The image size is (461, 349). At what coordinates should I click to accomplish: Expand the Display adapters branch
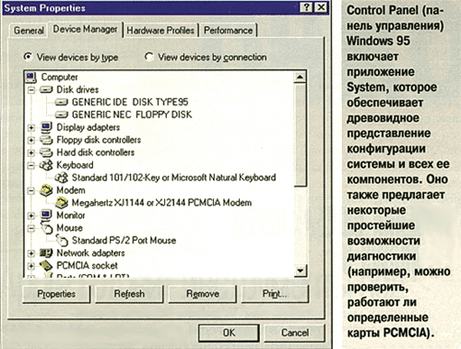tap(31, 127)
